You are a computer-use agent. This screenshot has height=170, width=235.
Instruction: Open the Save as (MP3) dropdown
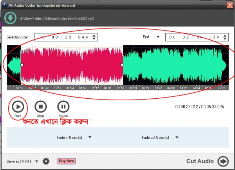tap(36, 161)
